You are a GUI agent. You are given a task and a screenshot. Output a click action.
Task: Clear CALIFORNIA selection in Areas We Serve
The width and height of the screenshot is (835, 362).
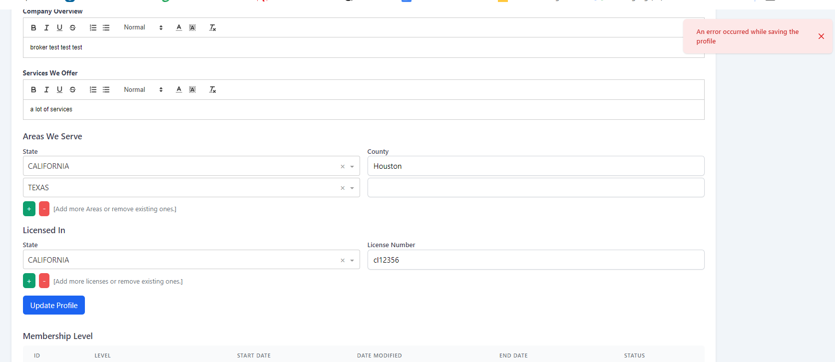(x=343, y=167)
